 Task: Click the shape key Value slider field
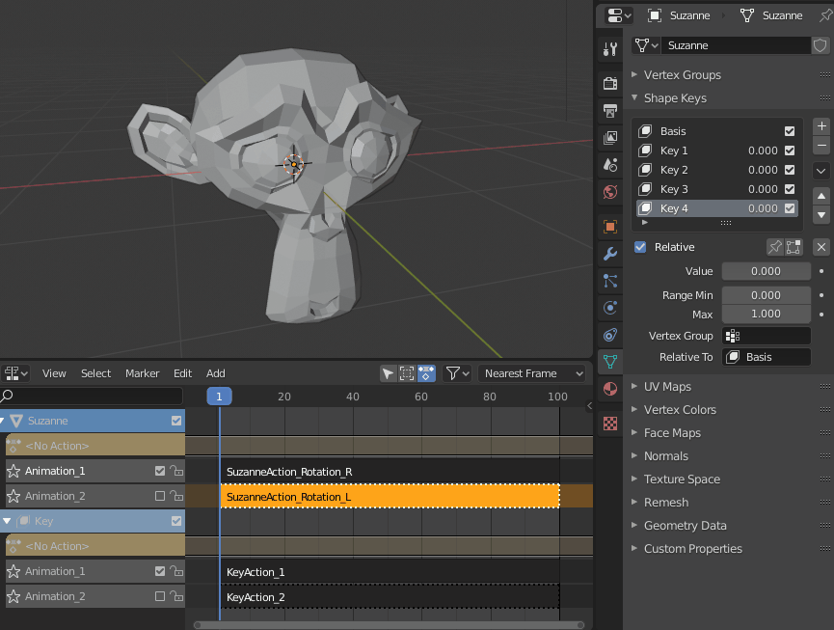pyautogui.click(x=766, y=271)
